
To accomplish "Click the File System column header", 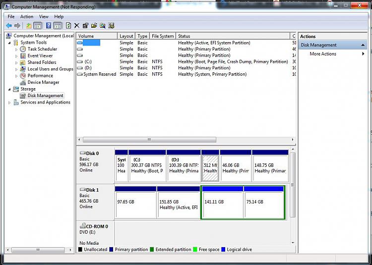I will pos(163,36).
